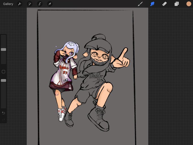
Task: Select the Eraser tool
Action: [164, 4]
